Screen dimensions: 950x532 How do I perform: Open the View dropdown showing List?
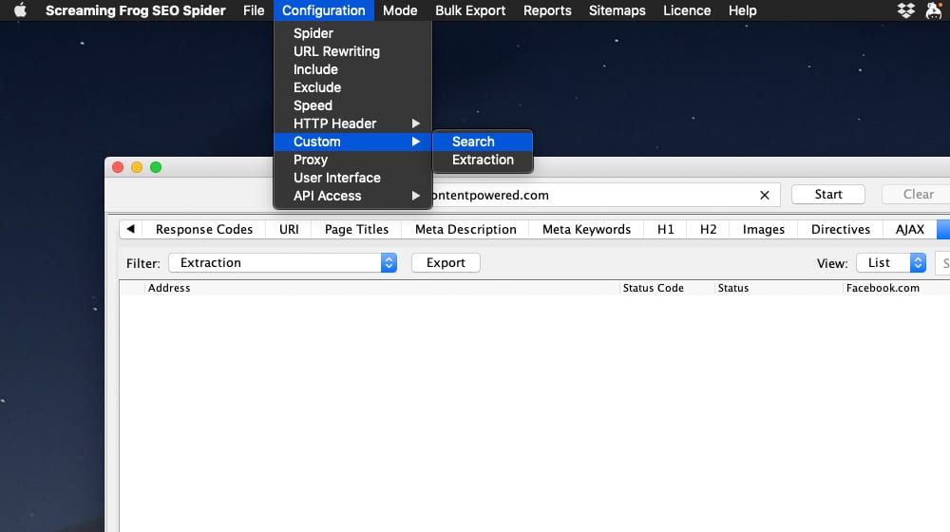click(891, 262)
